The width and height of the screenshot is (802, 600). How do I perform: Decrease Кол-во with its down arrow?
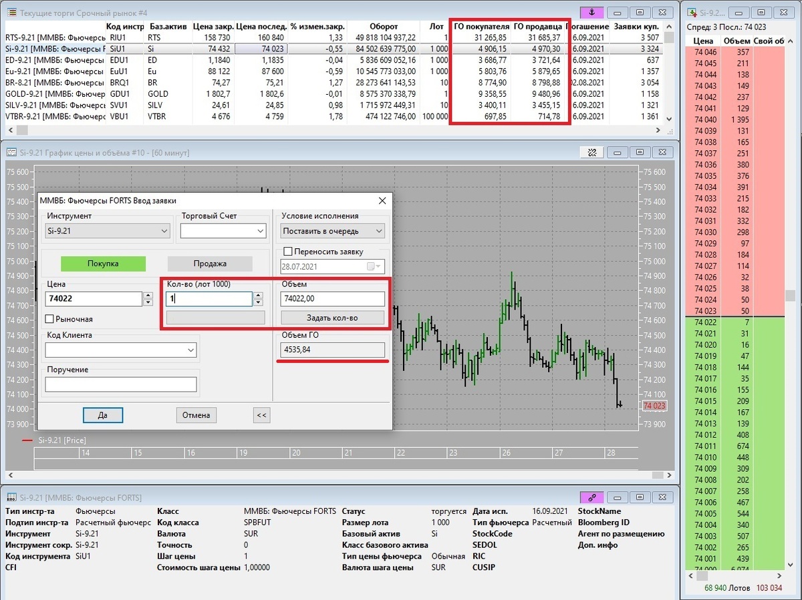pyautogui.click(x=258, y=302)
